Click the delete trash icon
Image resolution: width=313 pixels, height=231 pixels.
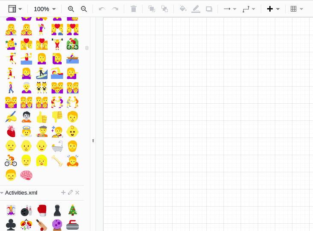point(134,9)
